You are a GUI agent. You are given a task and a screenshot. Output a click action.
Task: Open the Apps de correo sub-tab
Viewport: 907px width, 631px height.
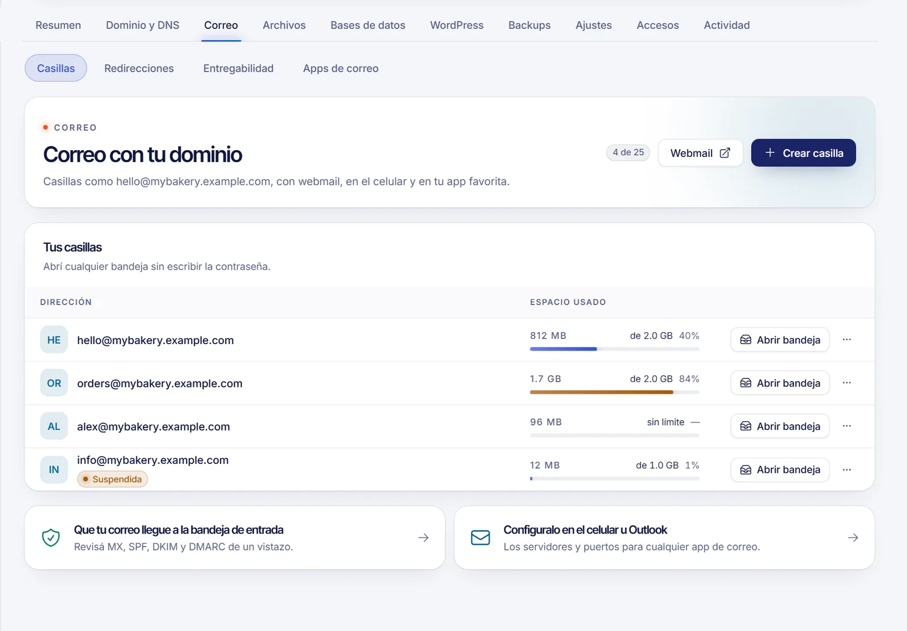341,68
